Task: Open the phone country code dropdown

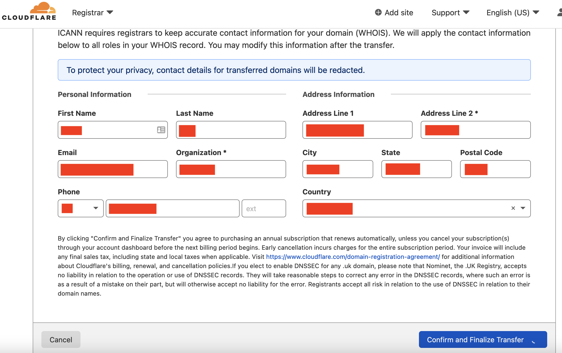Action: 80,208
